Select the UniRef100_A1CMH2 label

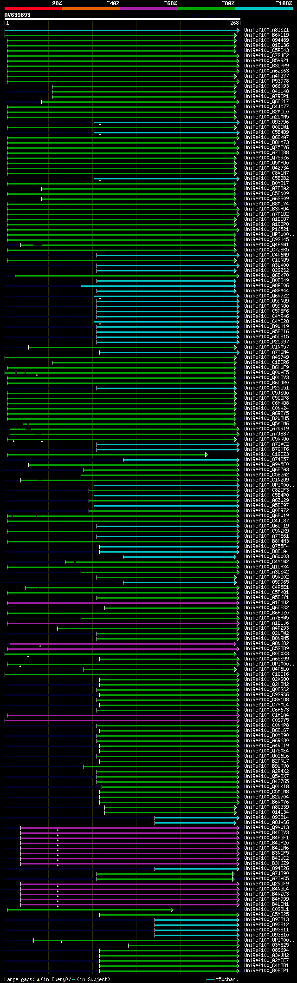pyautogui.click(x=266, y=603)
